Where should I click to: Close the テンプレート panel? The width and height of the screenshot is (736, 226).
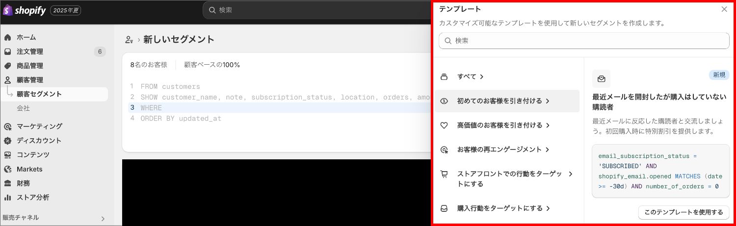point(724,9)
